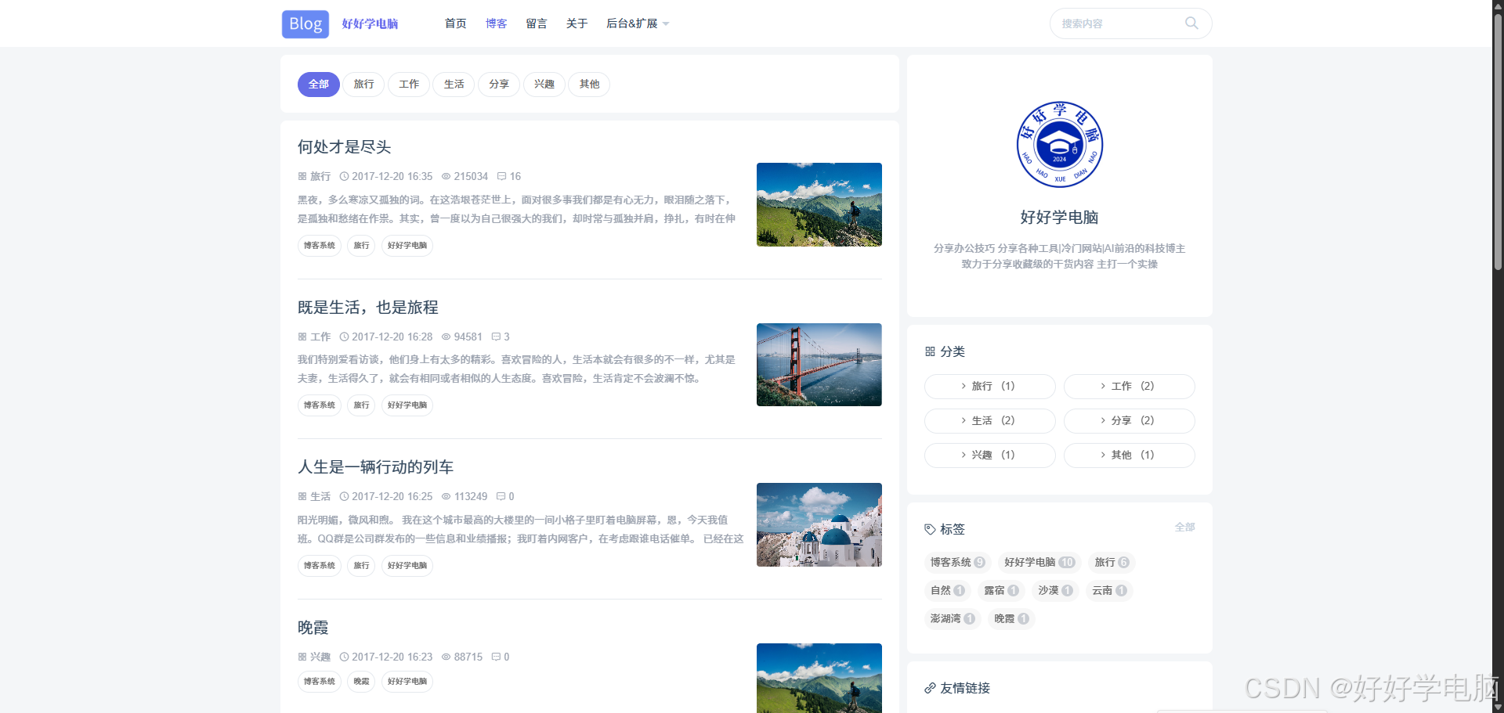Click the Blog logo badge
The height and width of the screenshot is (713, 1504).
[x=305, y=23]
